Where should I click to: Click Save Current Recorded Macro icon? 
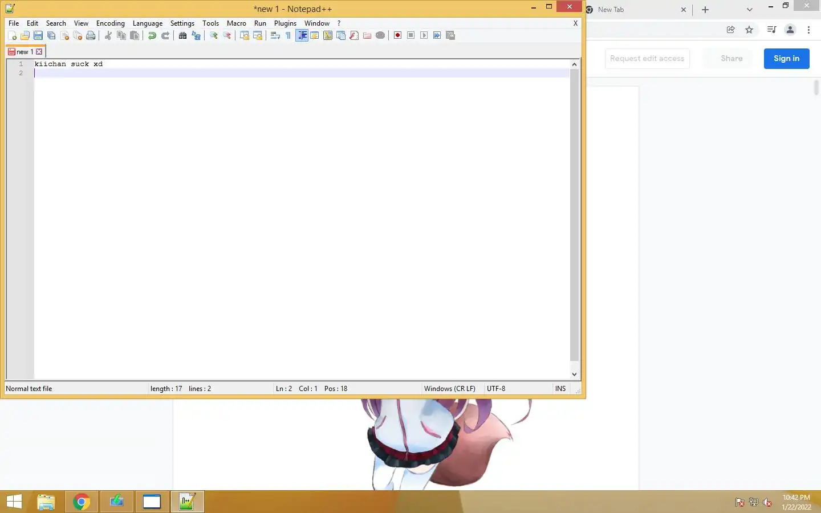pos(450,35)
